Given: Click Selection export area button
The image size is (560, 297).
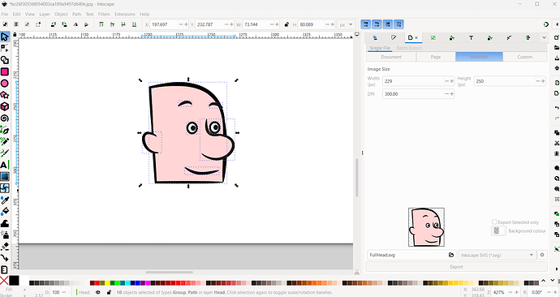Looking at the screenshot, I should (479, 57).
